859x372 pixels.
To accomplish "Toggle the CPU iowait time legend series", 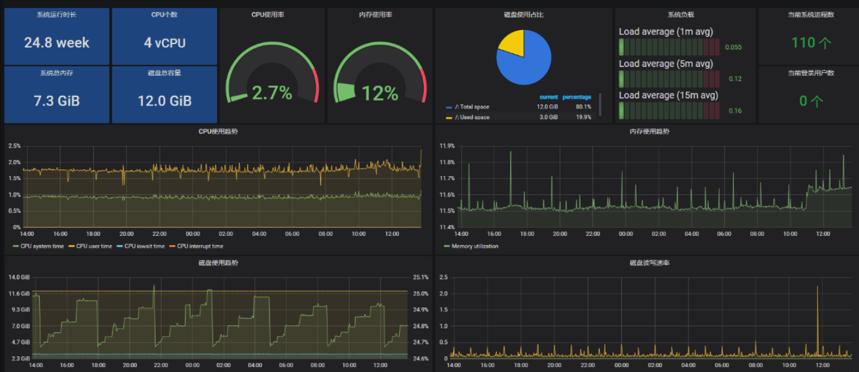I will [x=140, y=246].
